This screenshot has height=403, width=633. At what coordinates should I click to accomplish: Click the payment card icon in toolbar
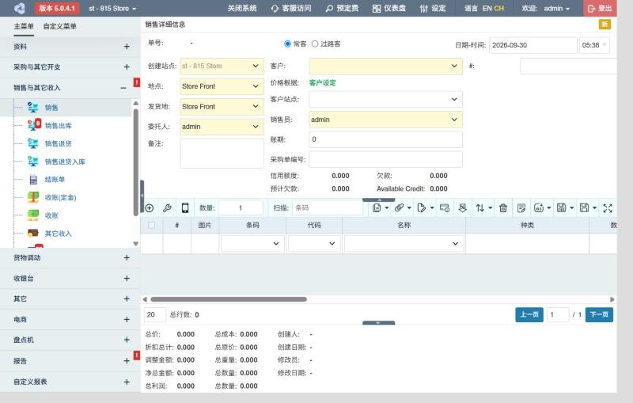[445, 208]
